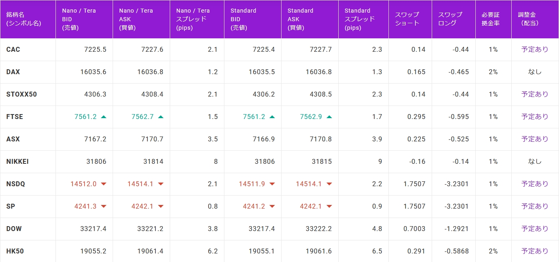Image resolution: width=559 pixels, height=262 pixels.
Task: Select NIKKEI swap short value -0.16
Action: [x=417, y=161]
